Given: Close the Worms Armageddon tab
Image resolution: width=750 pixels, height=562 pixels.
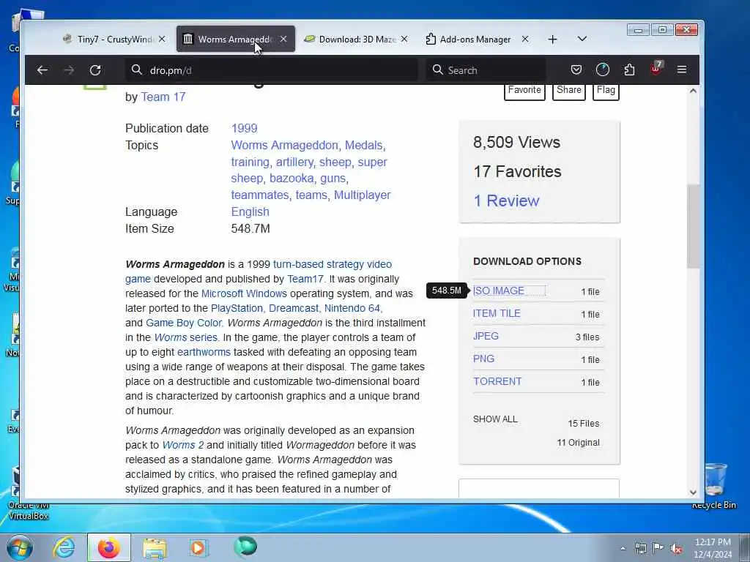Looking at the screenshot, I should [x=283, y=40].
